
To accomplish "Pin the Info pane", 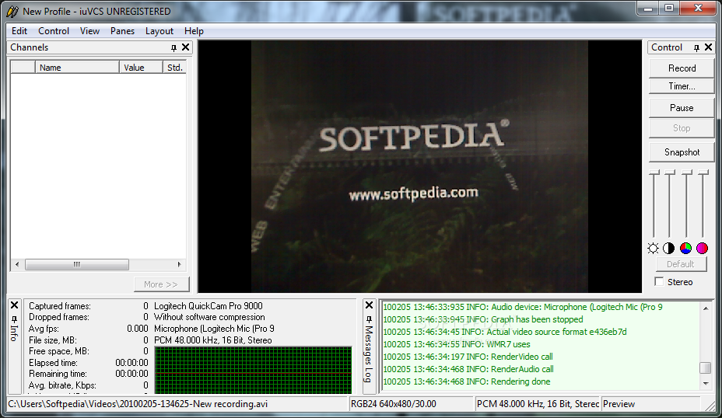I will click(x=14, y=319).
